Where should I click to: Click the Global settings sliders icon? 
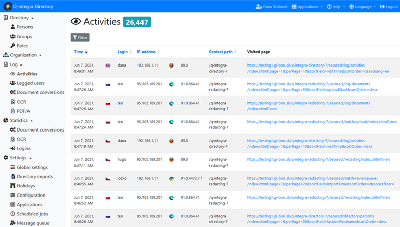point(13,167)
